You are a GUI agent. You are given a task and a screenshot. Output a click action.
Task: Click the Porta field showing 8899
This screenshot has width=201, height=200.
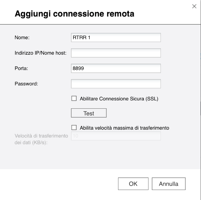click(116, 68)
